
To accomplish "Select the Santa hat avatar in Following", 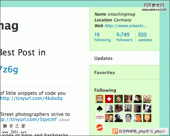I will pyautogui.click(x=119, y=99).
